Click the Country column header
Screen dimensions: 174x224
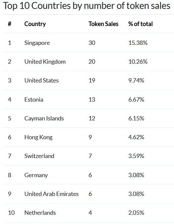point(35,24)
